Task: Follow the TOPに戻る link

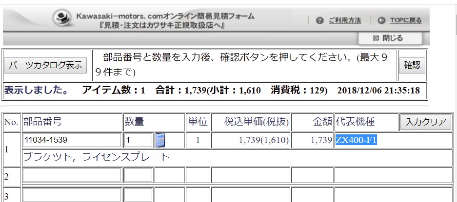Action: coord(405,20)
